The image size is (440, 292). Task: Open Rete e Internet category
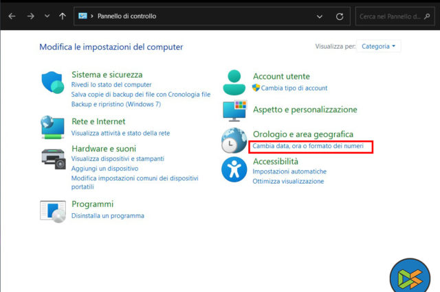coord(98,121)
